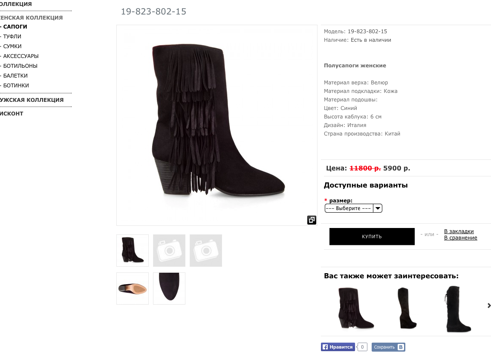This screenshot has width=491, height=352.
Task: Select СУМКИ category in sidebar
Action: (12, 46)
